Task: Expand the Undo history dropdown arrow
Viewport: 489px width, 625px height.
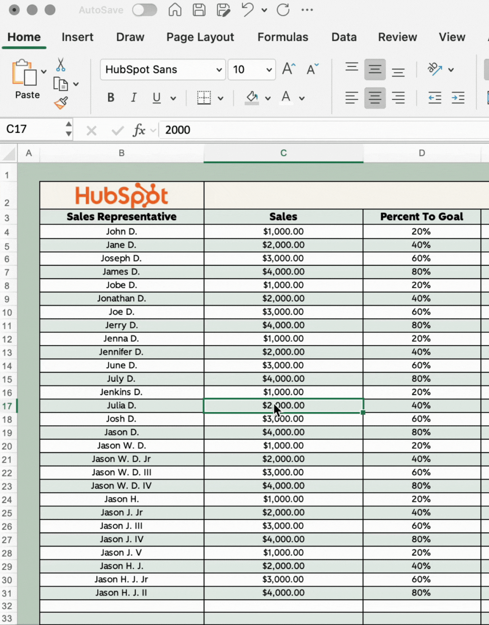Action: click(x=264, y=10)
